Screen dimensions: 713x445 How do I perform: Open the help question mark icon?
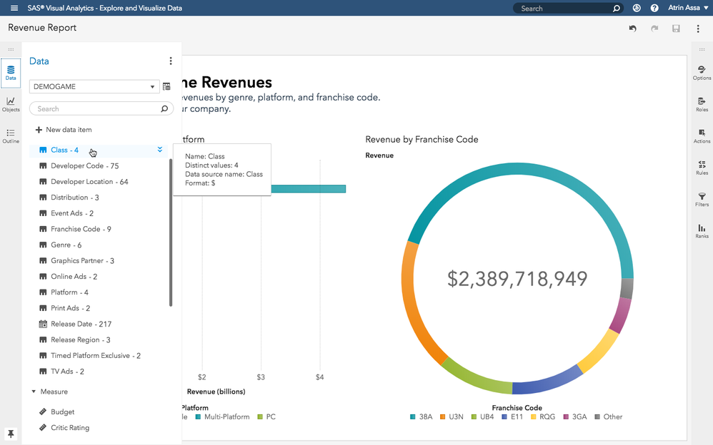(654, 9)
